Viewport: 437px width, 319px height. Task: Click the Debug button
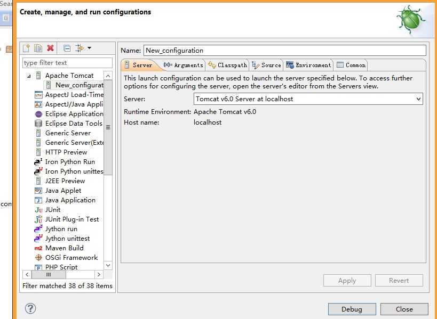(352, 309)
